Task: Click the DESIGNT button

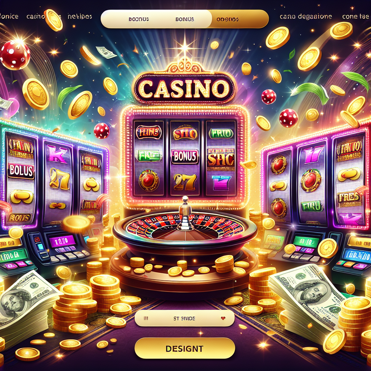Action: [x=184, y=348]
